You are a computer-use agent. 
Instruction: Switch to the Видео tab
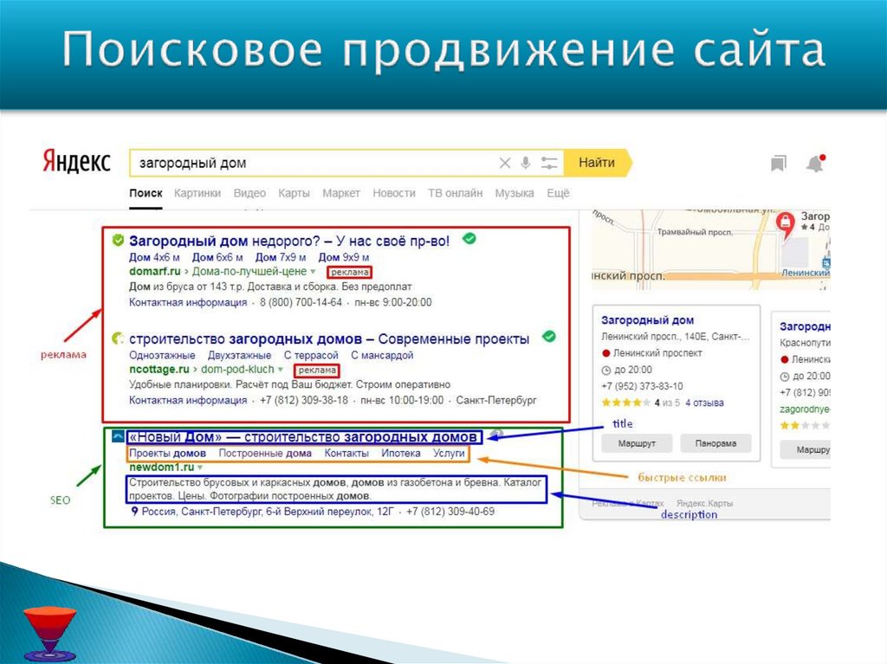pos(249,193)
